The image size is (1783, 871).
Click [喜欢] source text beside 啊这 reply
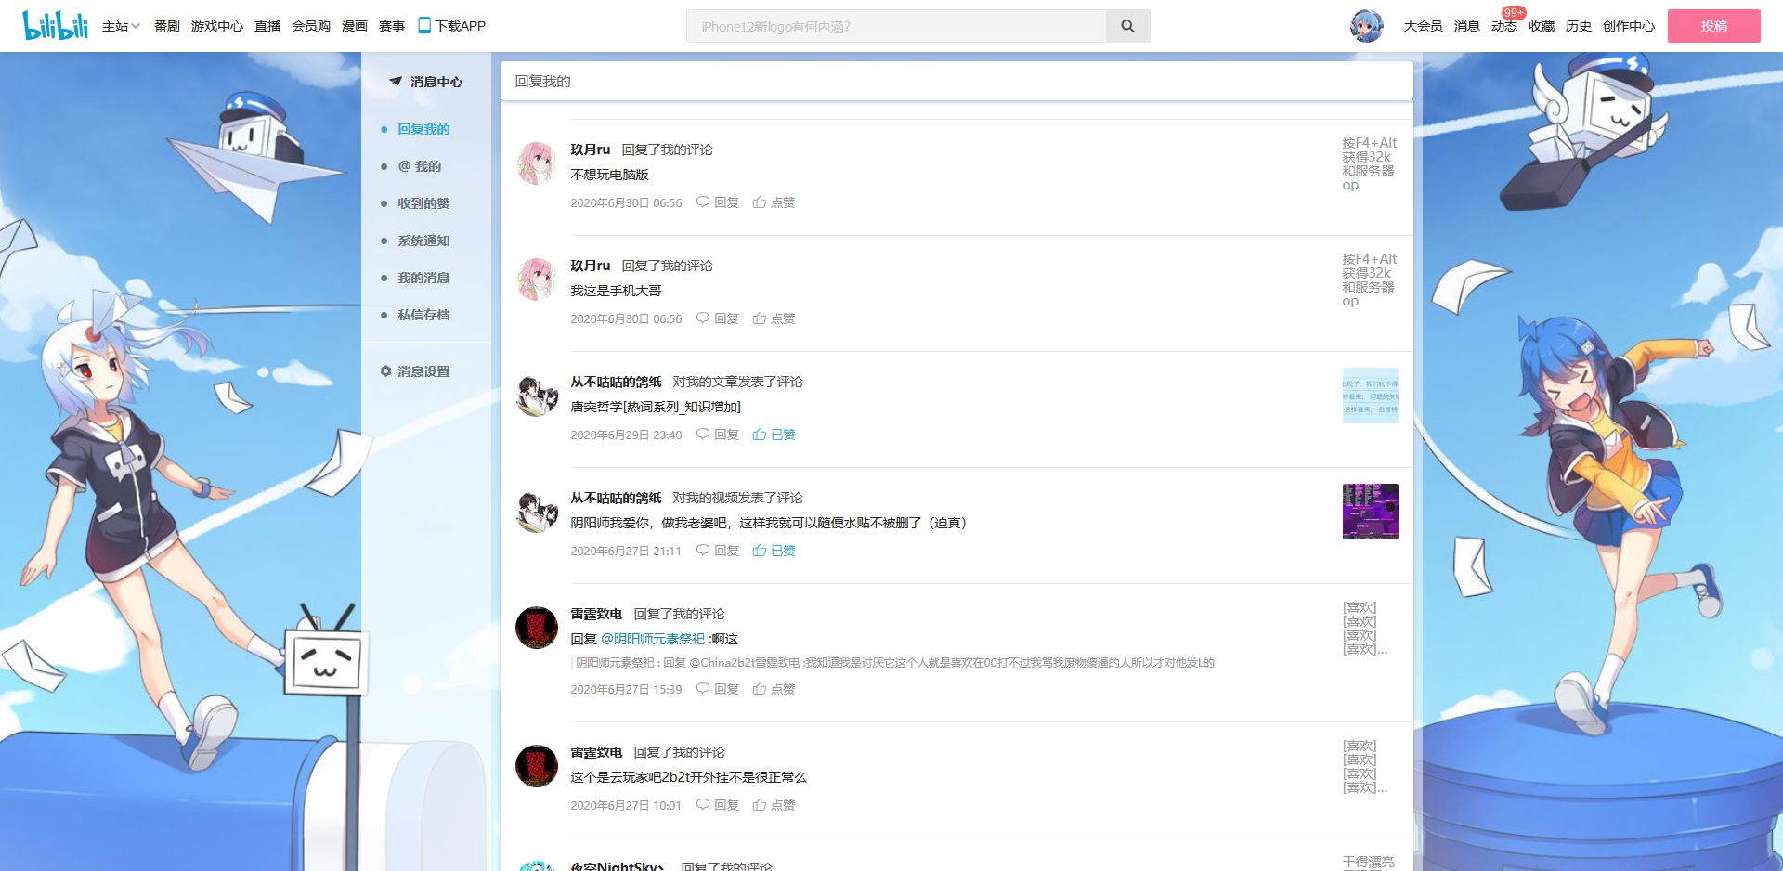pos(1365,629)
